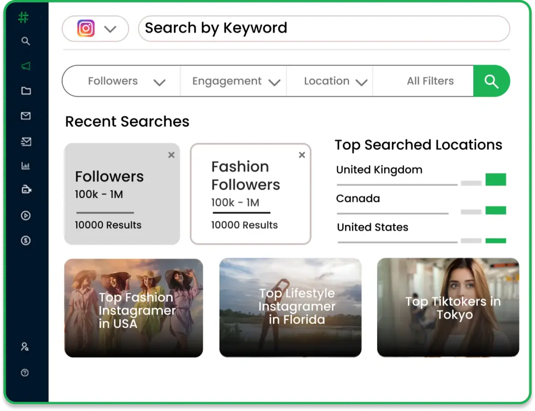Click the green bar next to United Kingdom
The height and width of the screenshot is (411, 535).
[496, 179]
